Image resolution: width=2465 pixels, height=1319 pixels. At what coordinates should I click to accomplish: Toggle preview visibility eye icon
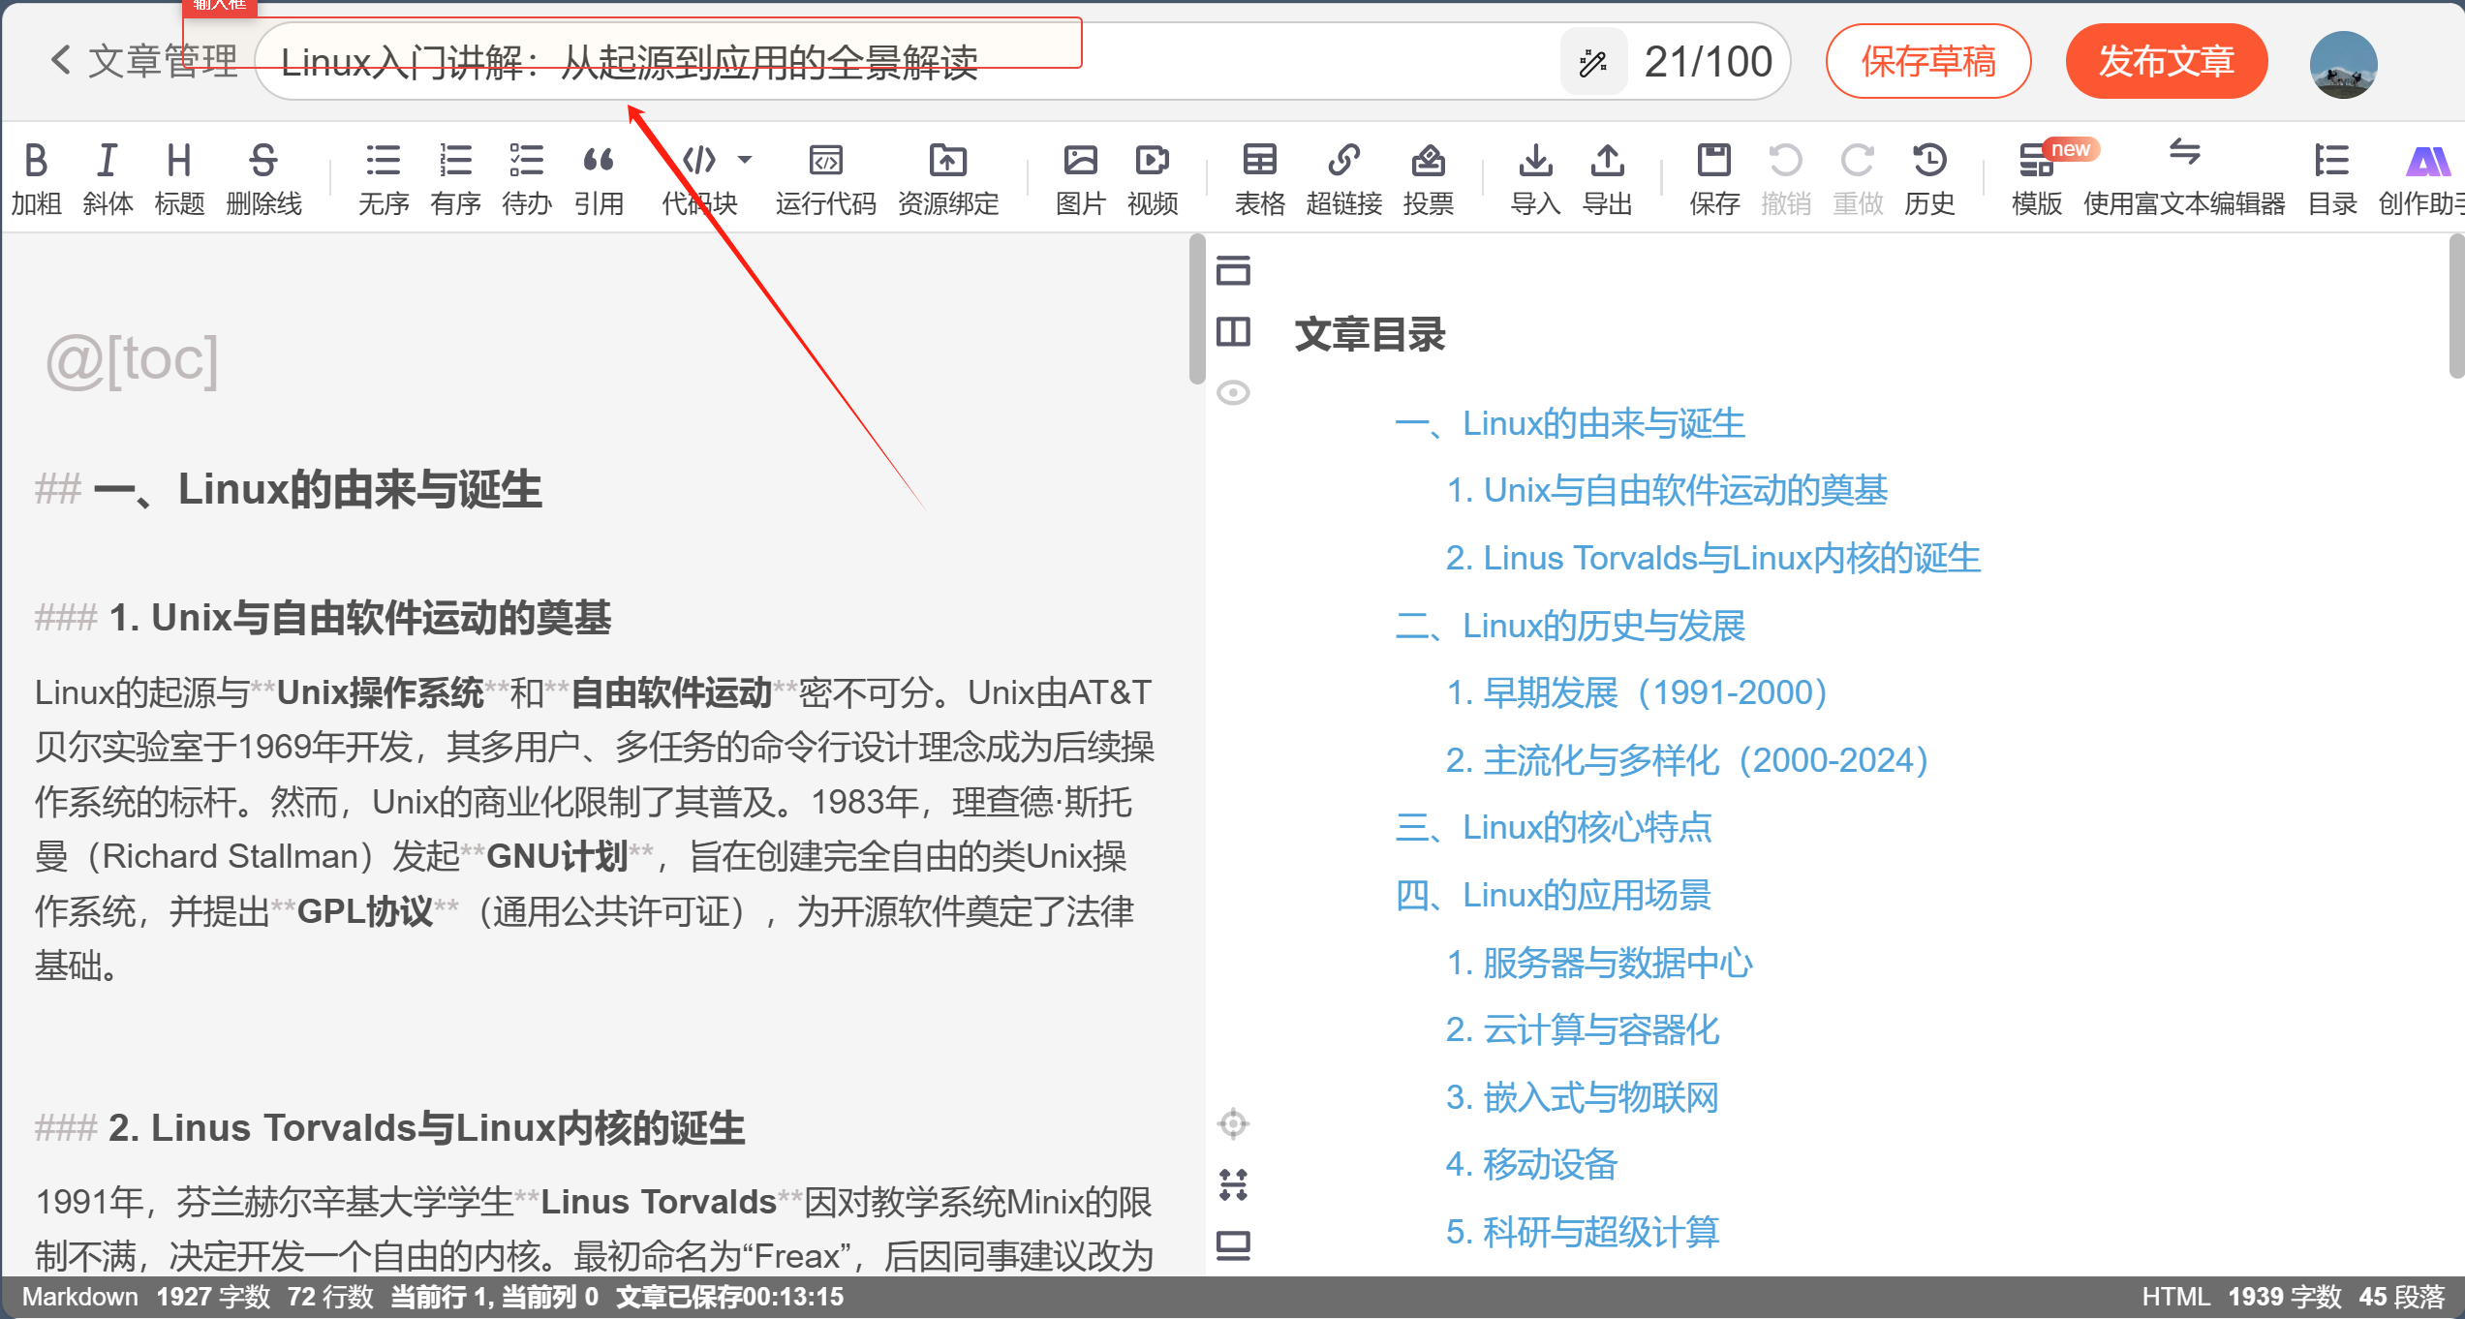pos(1233,392)
